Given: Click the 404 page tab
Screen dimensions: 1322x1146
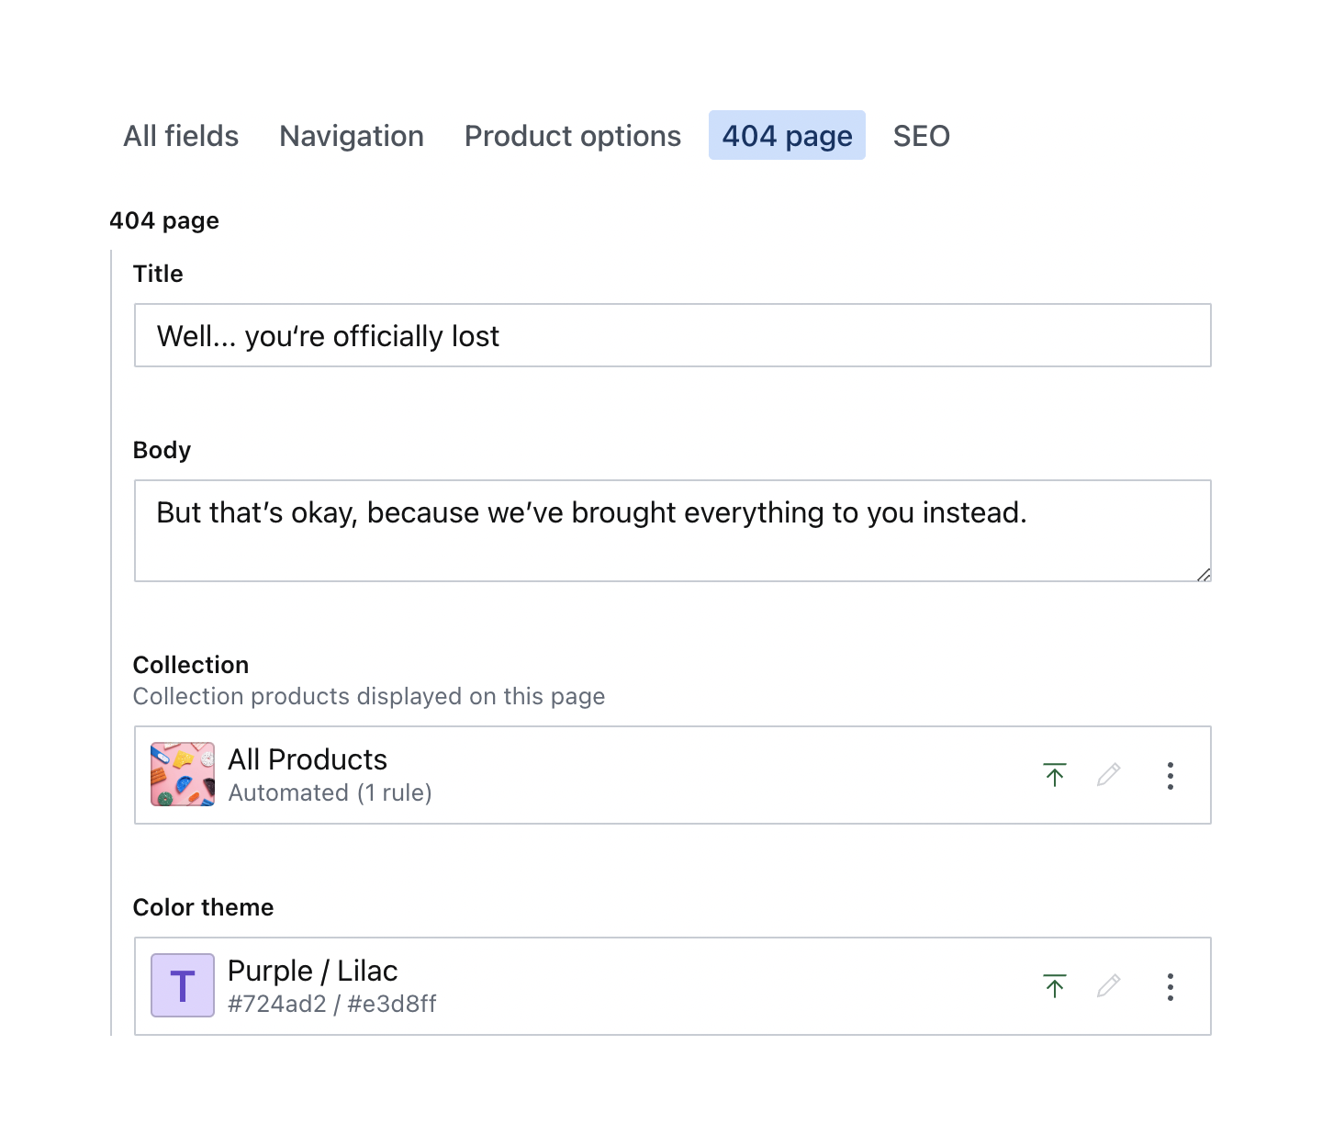Looking at the screenshot, I should [x=787, y=136].
